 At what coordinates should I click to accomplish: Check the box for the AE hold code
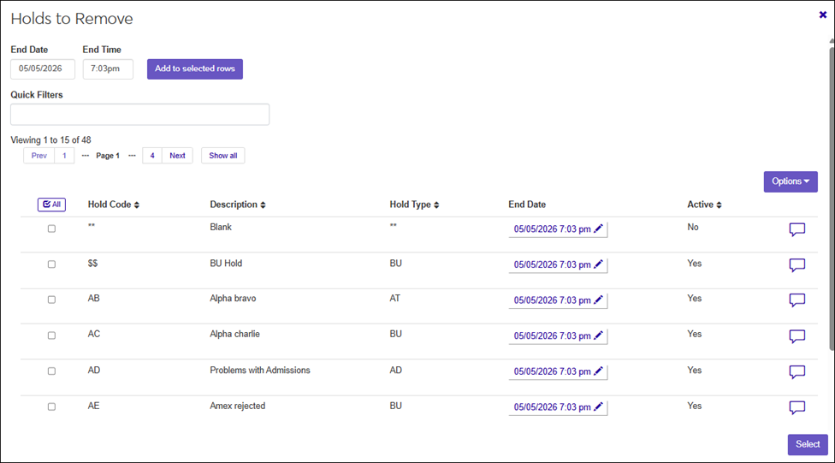pos(51,407)
